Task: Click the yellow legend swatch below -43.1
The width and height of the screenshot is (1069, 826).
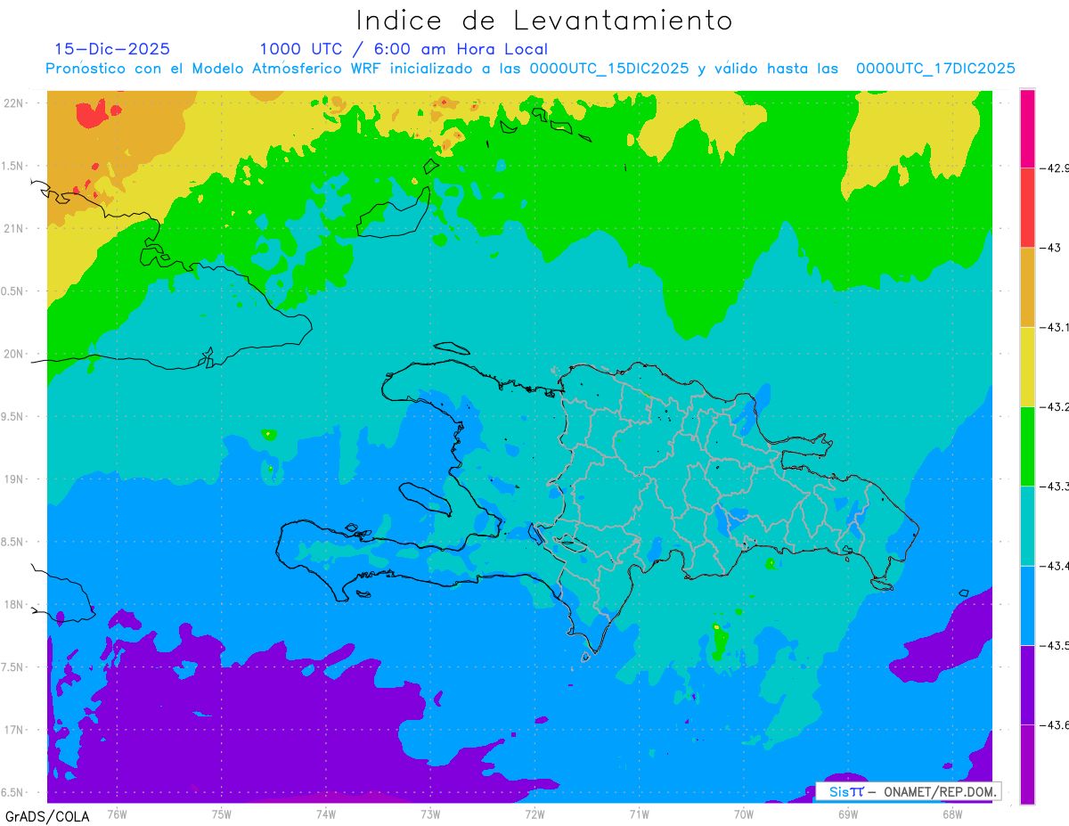Action: 1027,366
